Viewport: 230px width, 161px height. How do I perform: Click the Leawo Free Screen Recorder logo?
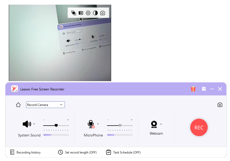(14, 89)
